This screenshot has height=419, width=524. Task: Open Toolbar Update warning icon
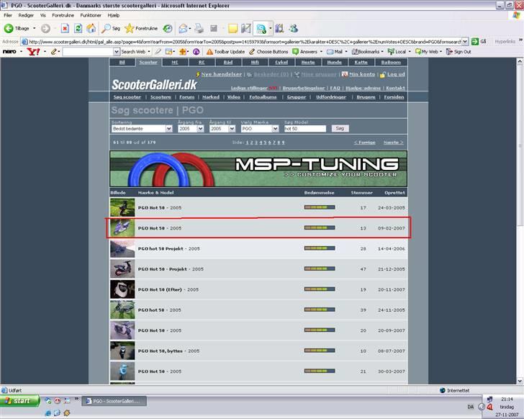tap(225, 52)
